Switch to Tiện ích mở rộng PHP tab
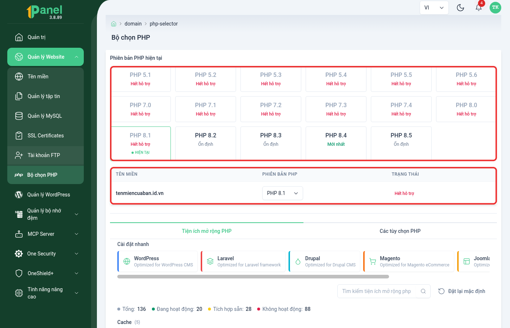Viewport: 510px width, 328px height. (x=207, y=231)
